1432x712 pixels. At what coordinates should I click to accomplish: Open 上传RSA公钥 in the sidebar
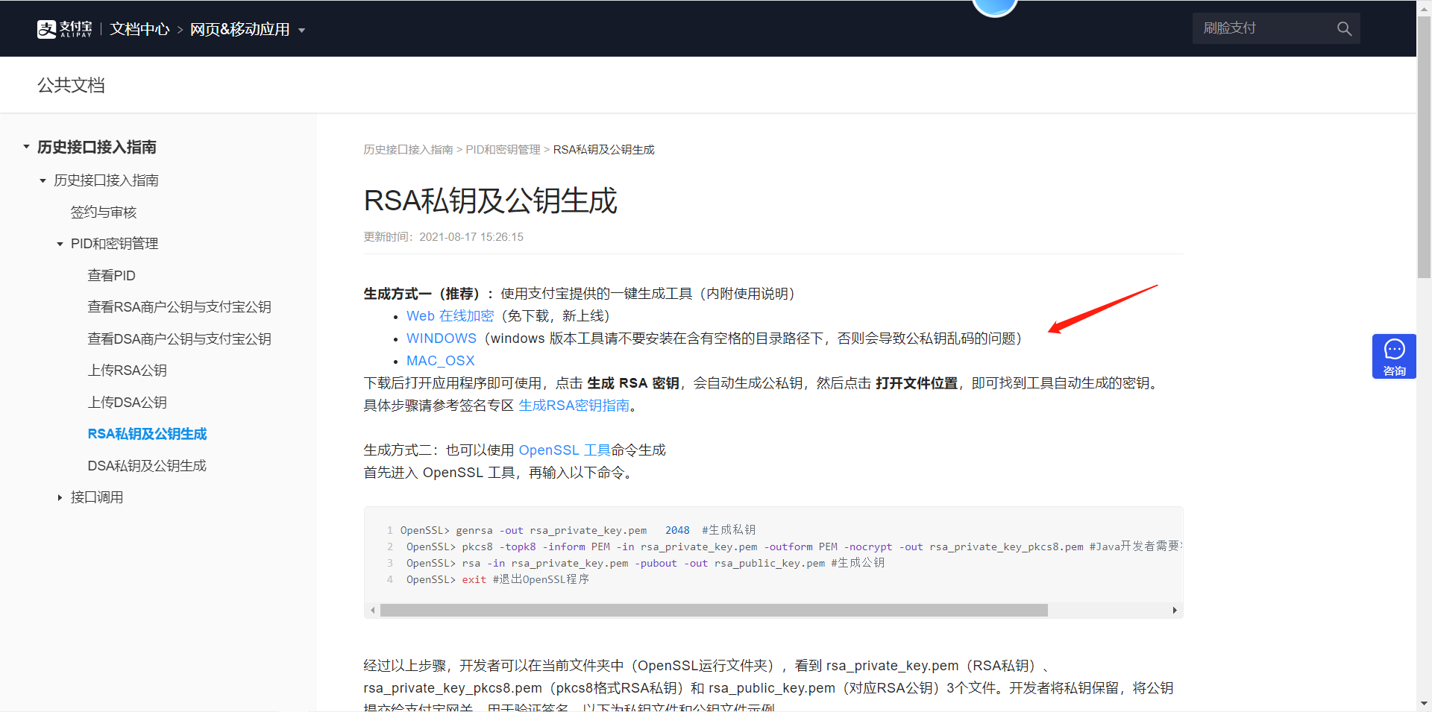(x=127, y=371)
